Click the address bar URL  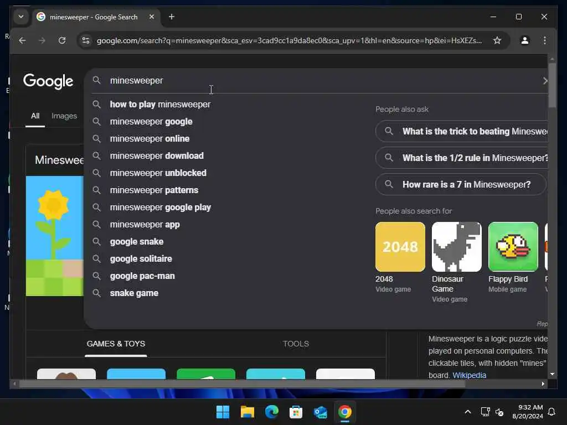click(x=289, y=40)
